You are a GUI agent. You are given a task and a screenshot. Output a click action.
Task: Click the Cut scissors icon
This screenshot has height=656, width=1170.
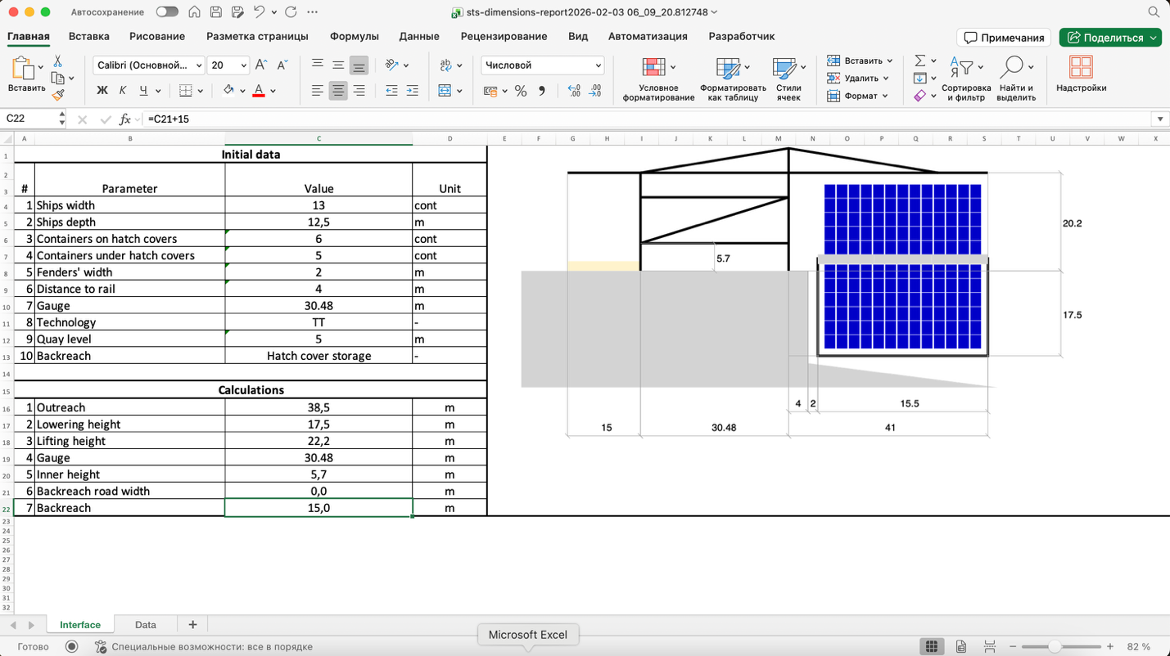click(57, 61)
